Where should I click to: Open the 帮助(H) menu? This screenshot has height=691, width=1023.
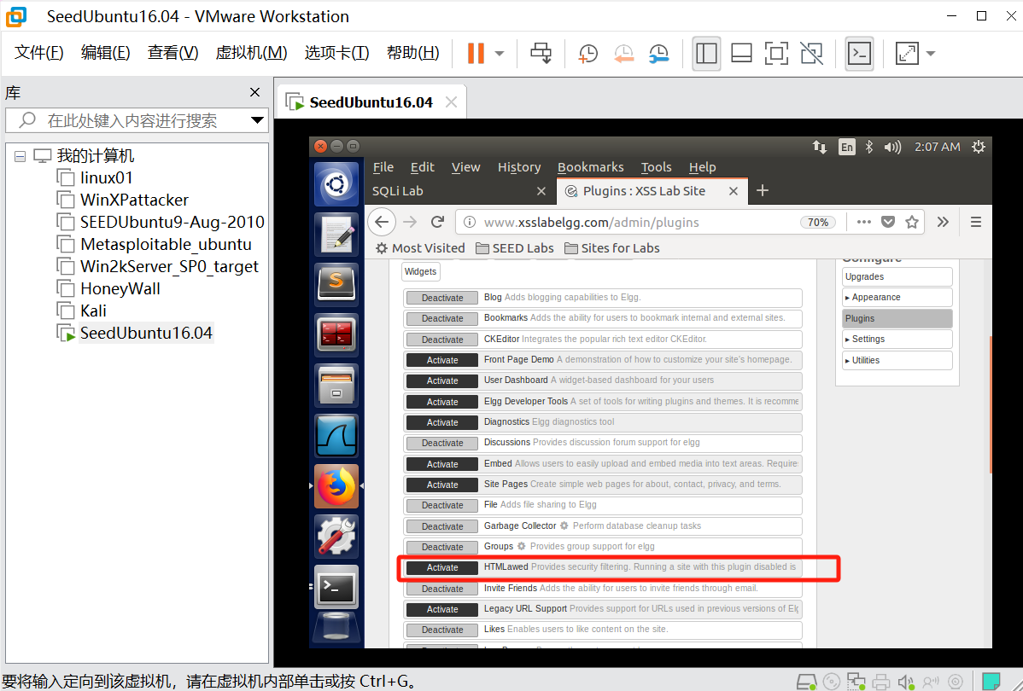pos(413,53)
